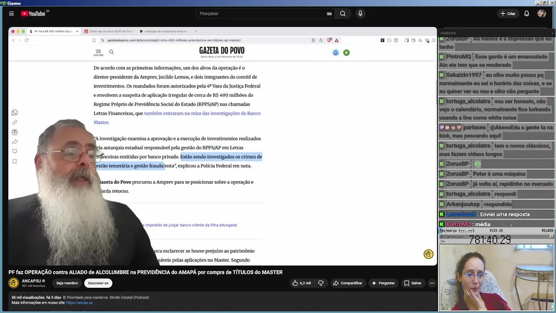The width and height of the screenshot is (556, 313).
Task: Bookmark the page in address bar
Action: 94,40
